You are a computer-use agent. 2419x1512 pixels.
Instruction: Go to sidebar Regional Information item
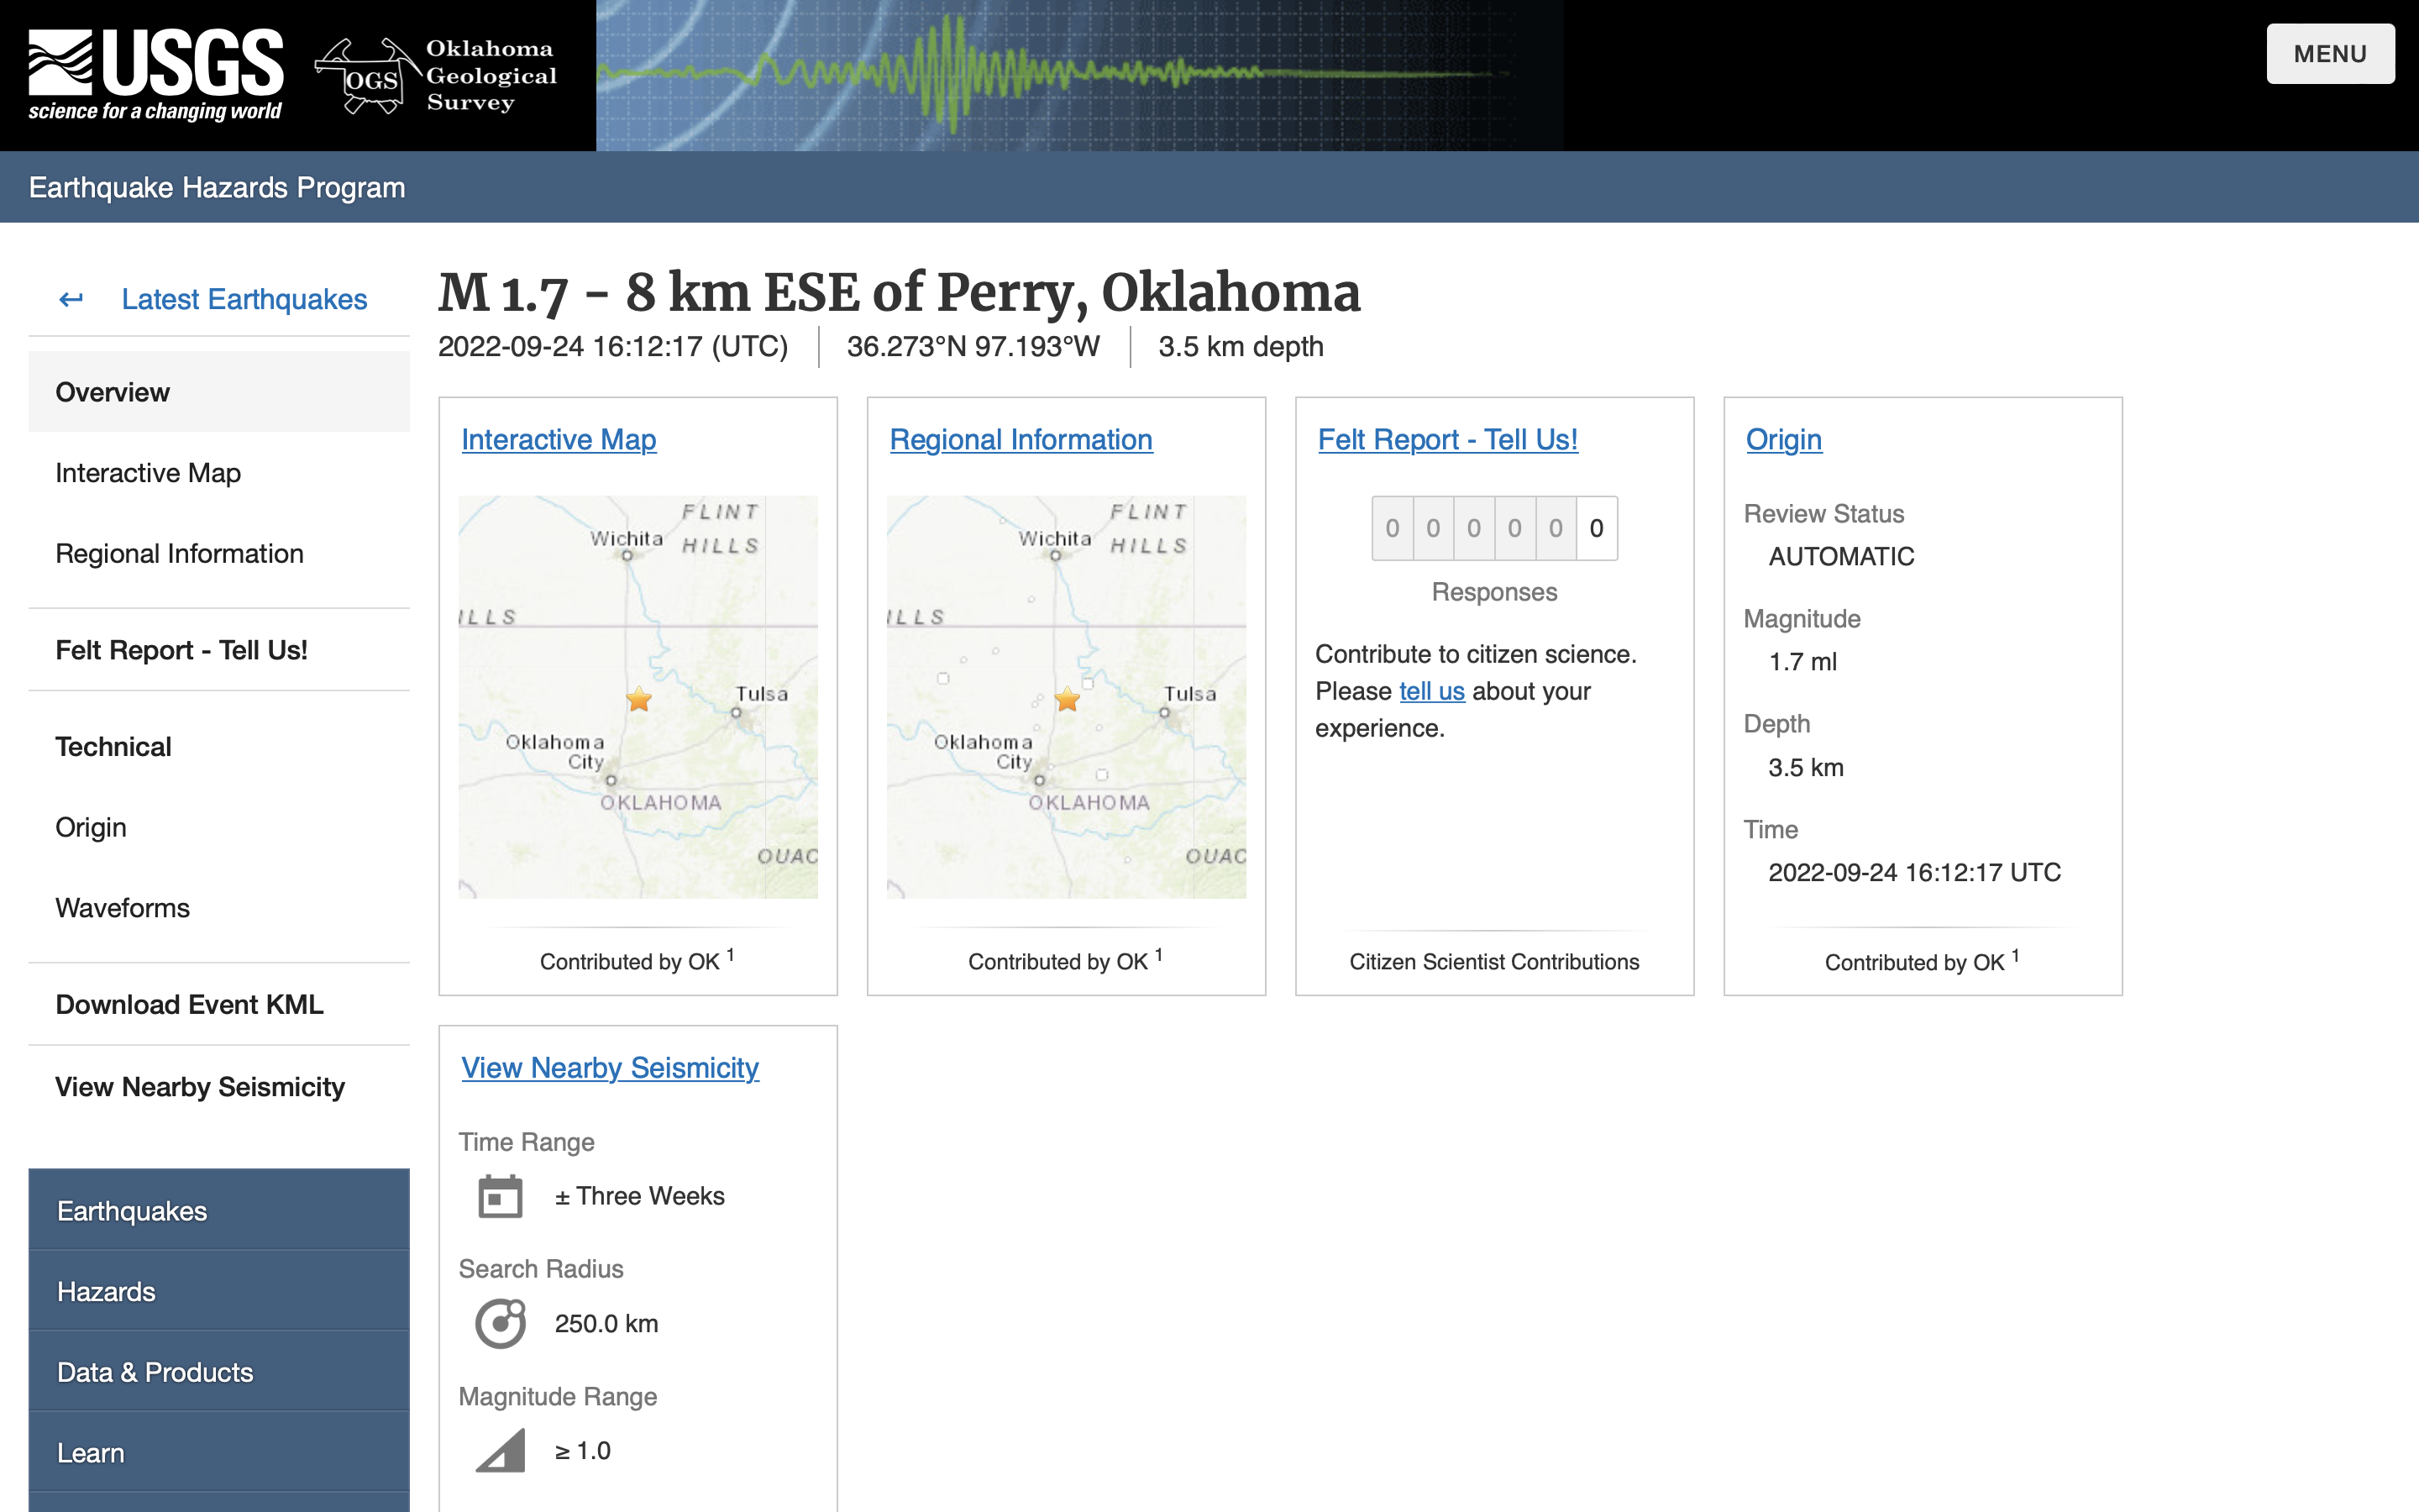[x=179, y=553]
